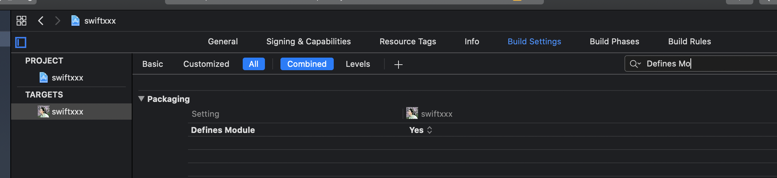Collapse the Packaging section
The height and width of the screenshot is (178, 777).
[x=141, y=99]
